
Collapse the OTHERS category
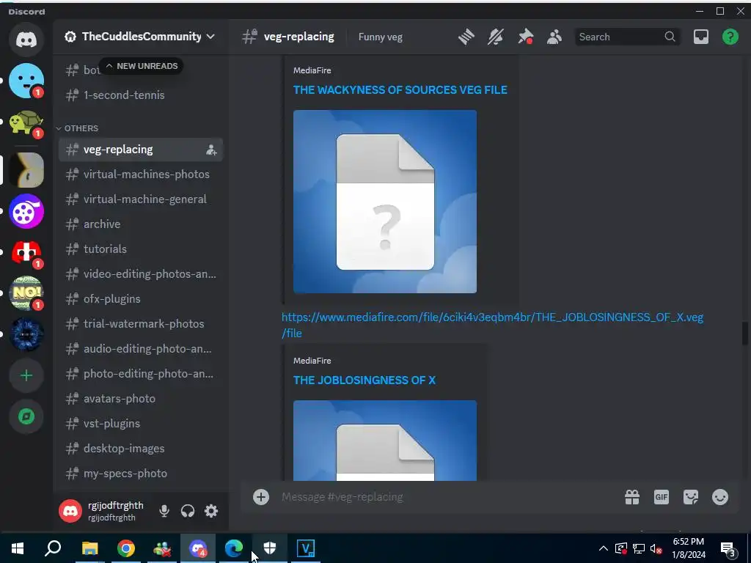78,128
